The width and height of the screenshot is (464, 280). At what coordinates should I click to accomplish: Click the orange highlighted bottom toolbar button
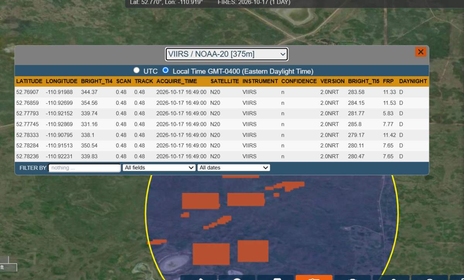click(x=314, y=278)
